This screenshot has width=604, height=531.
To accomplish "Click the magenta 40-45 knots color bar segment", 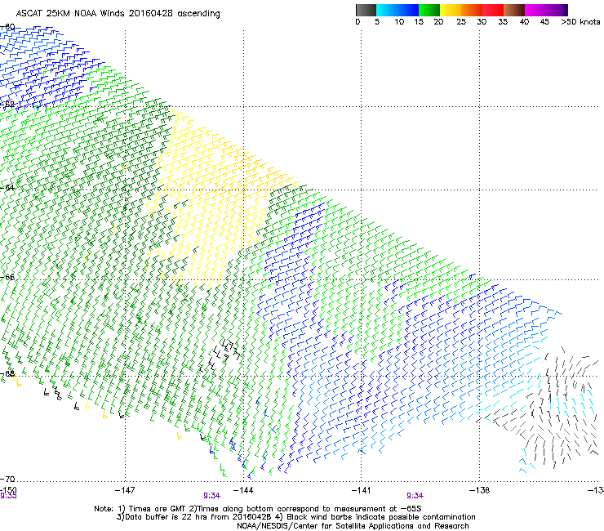I will click(535, 10).
